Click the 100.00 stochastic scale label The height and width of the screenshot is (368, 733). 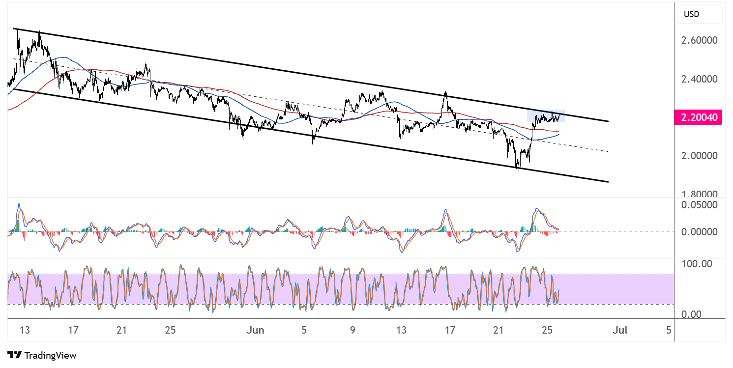pos(697,264)
